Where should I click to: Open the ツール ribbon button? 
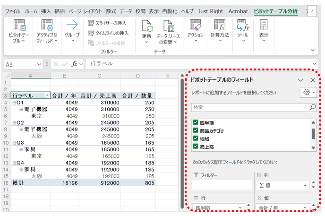point(243,31)
